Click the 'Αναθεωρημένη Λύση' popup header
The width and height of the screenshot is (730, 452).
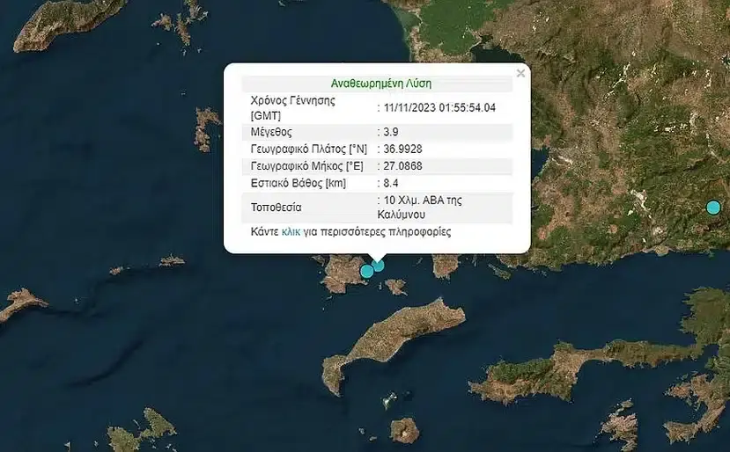(380, 84)
